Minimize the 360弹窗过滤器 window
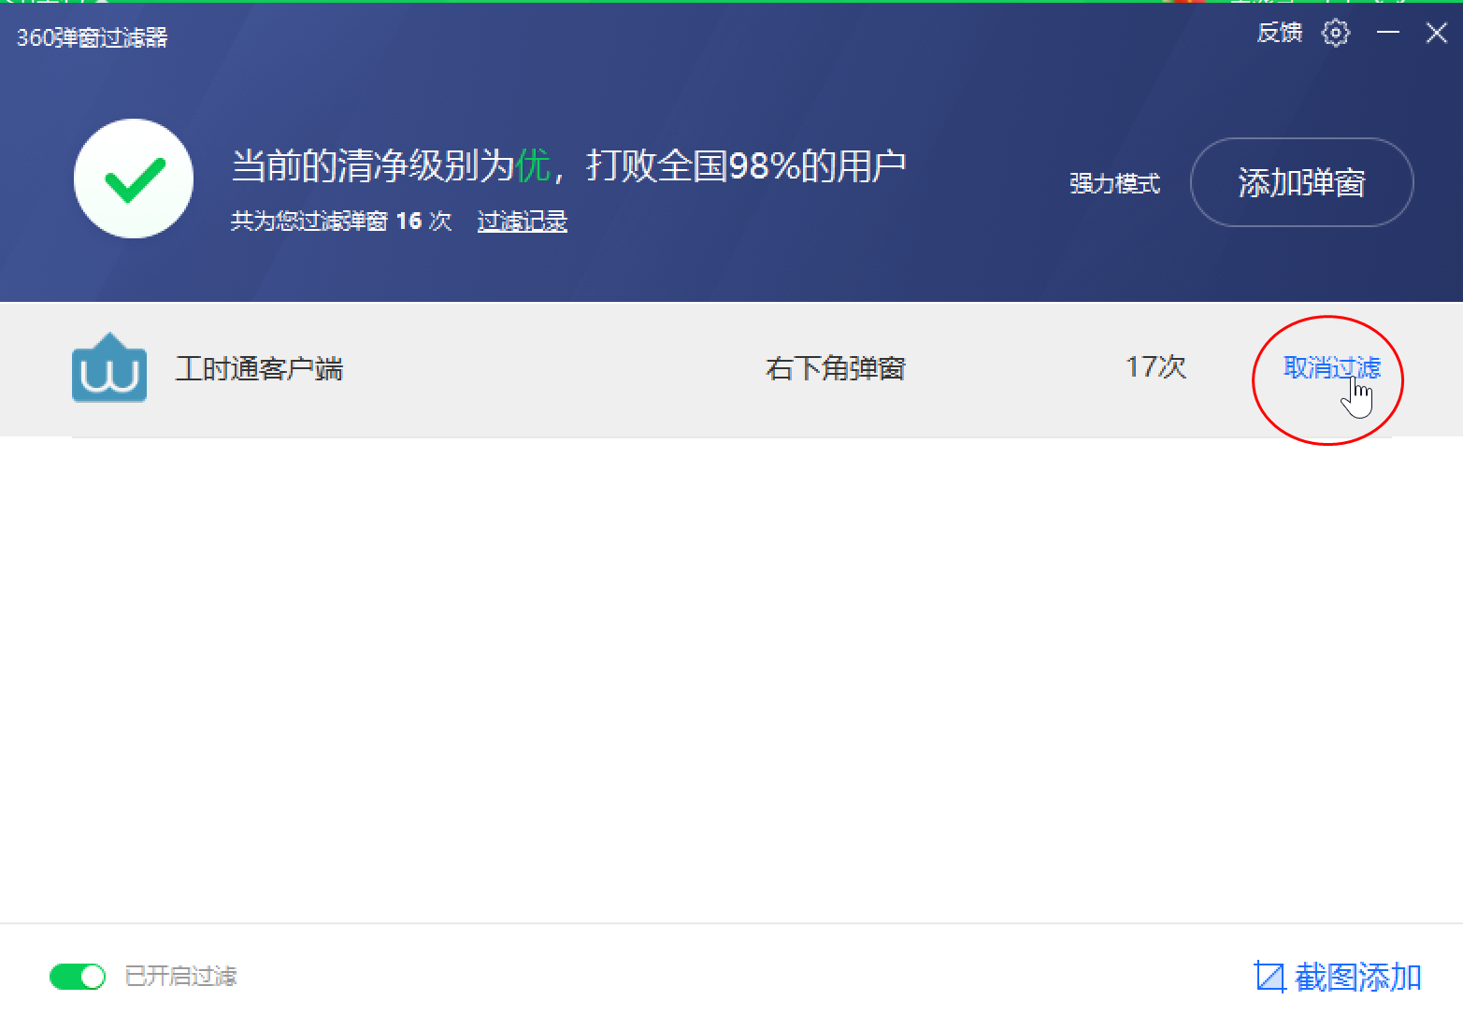This screenshot has width=1463, height=1029. pos(1388,33)
